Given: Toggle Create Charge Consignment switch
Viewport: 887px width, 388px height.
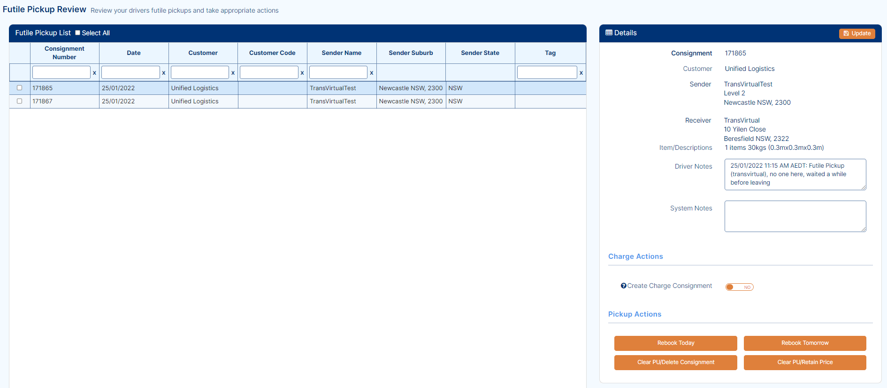Looking at the screenshot, I should (739, 287).
